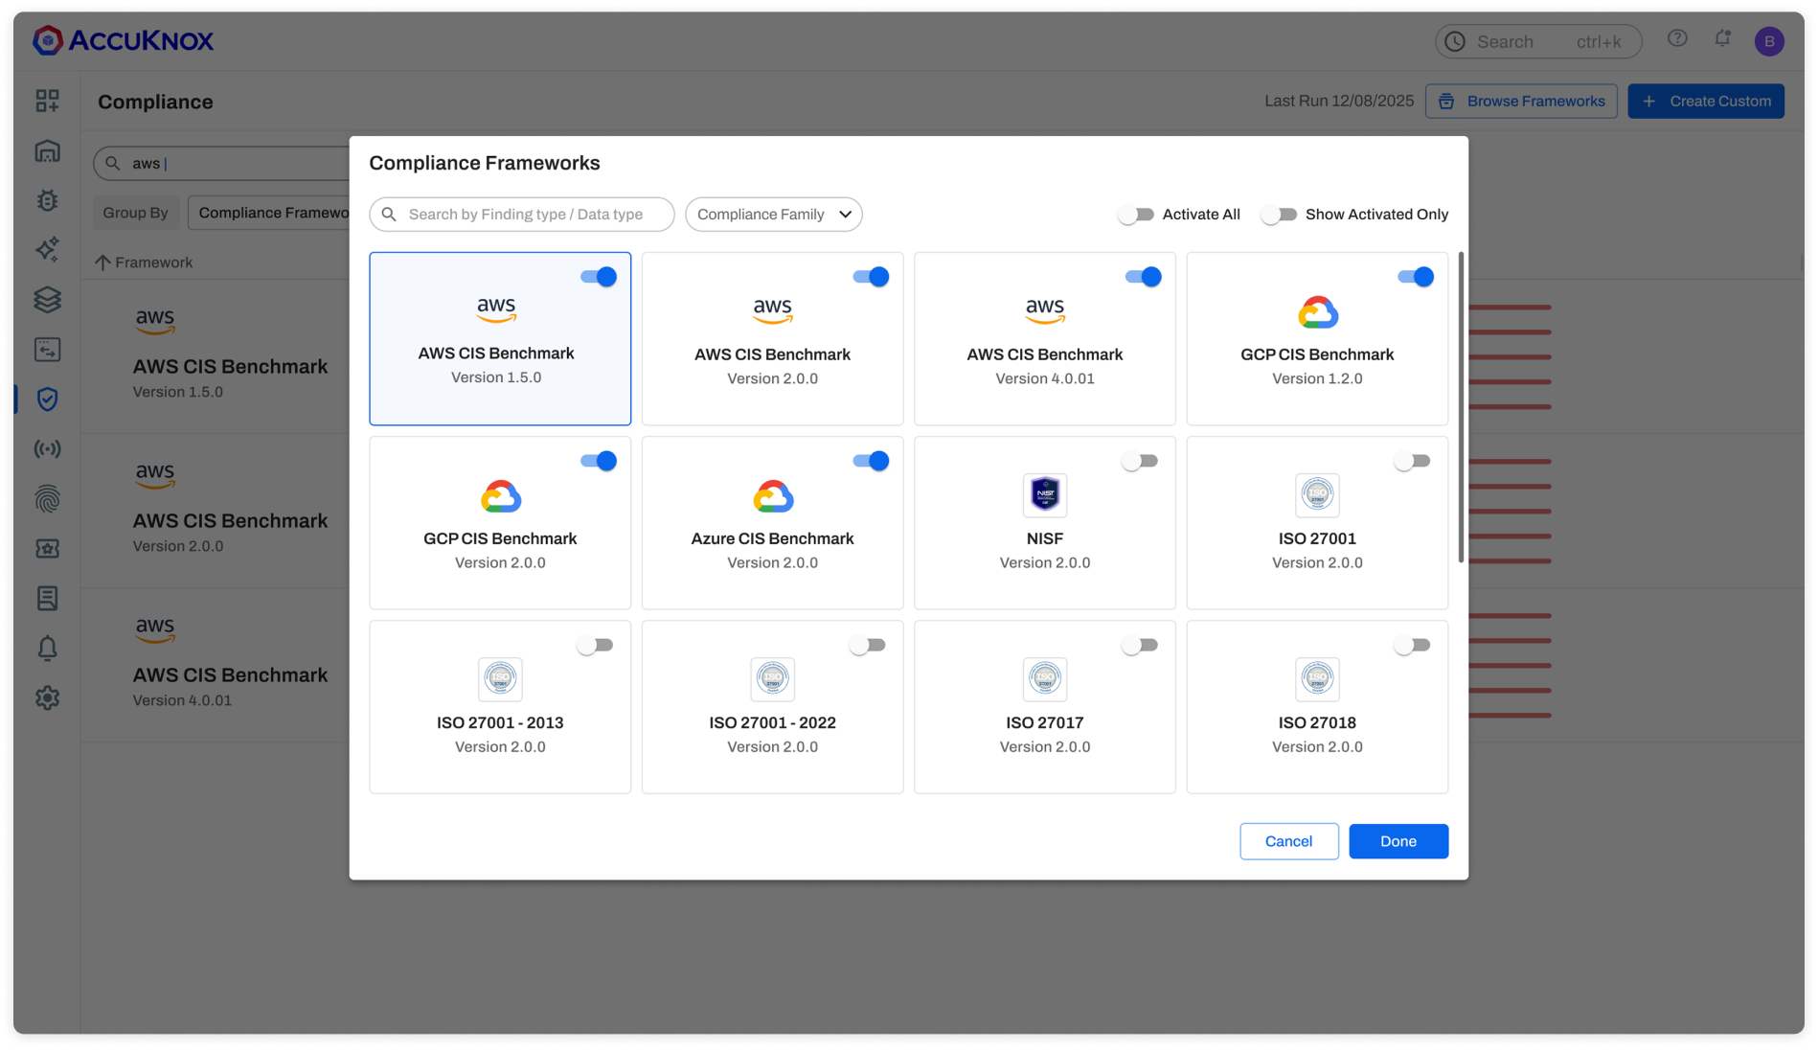
Task: Open the code terminal icon in sidebar
Action: [x=47, y=349]
